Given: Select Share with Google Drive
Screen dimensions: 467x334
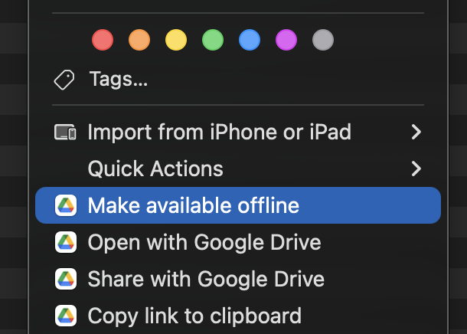Looking at the screenshot, I should (x=206, y=279).
